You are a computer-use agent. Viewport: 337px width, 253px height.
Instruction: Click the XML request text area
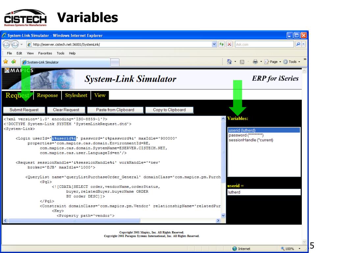(x=112, y=167)
